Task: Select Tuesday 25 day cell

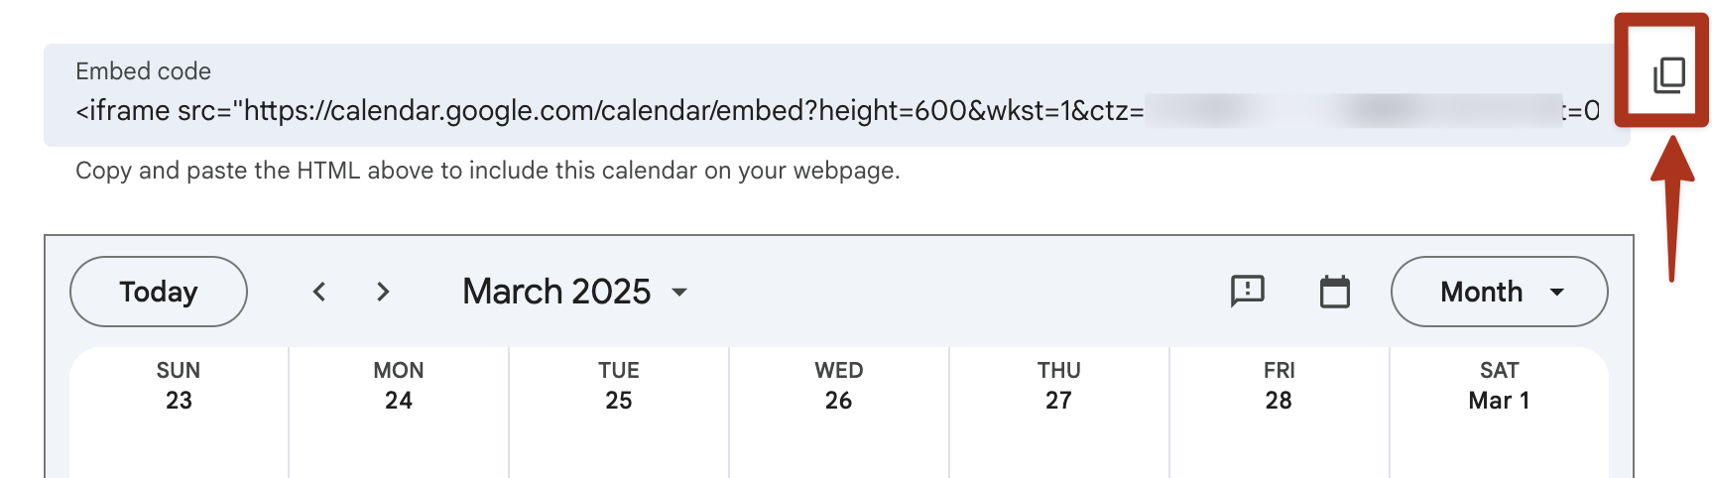Action: [619, 412]
